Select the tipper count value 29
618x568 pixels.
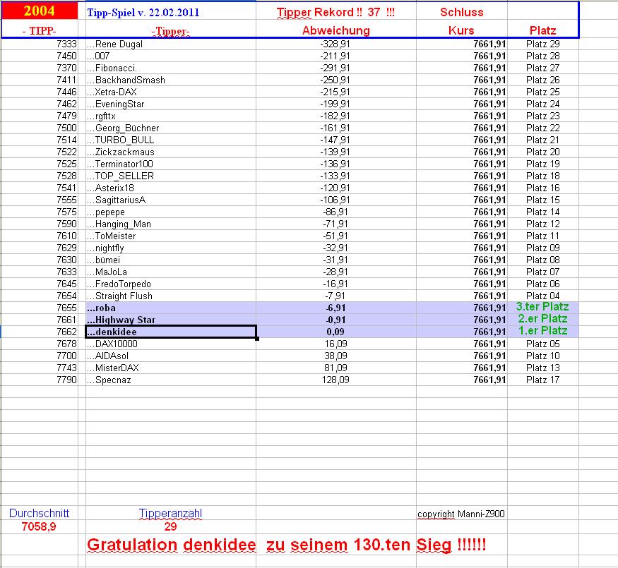170,526
